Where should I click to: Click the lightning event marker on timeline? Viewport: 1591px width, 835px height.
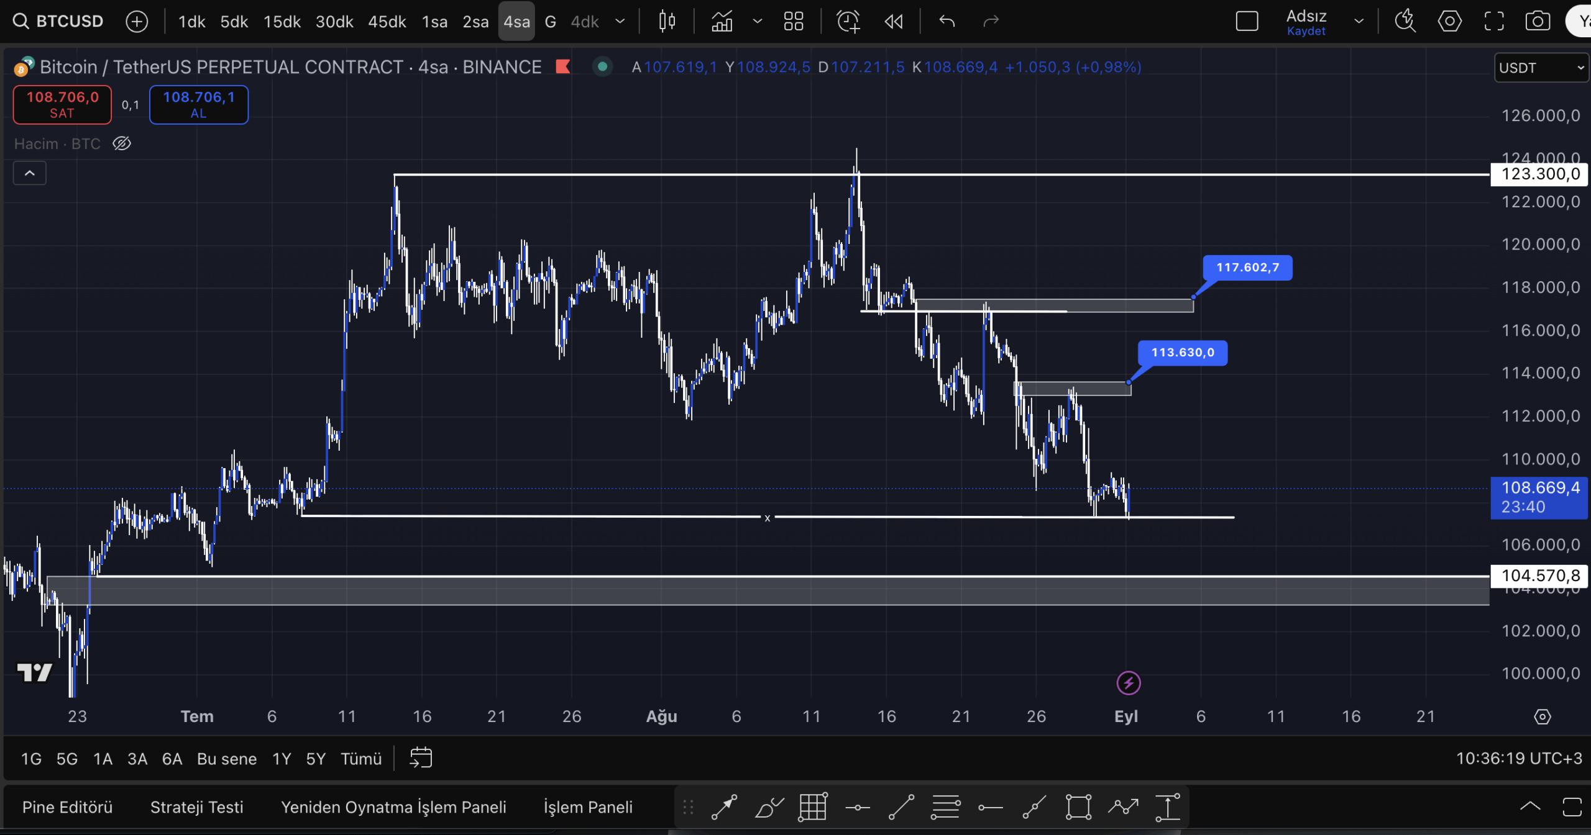tap(1128, 683)
